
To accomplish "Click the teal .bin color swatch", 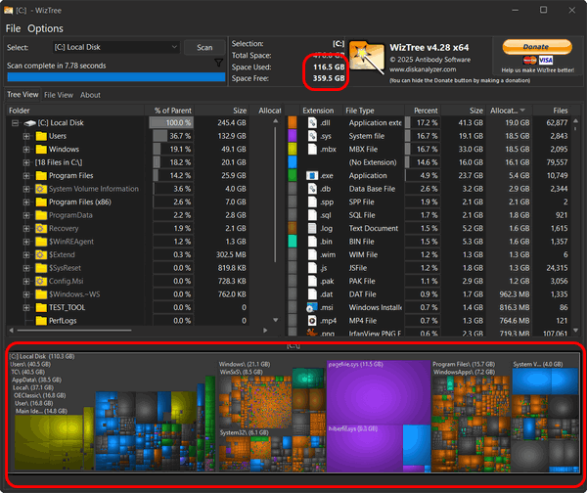I will click(293, 242).
